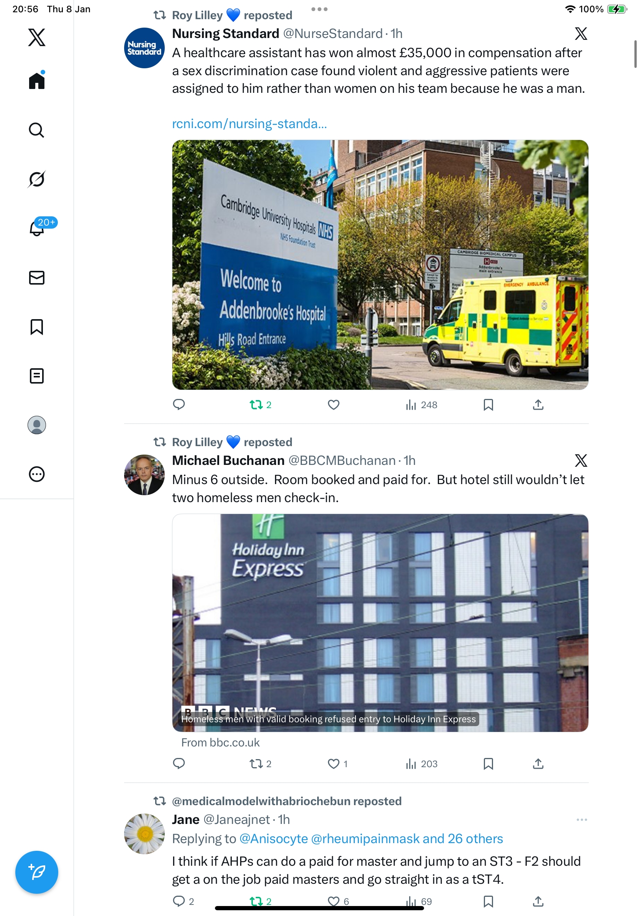Like the Nursing Standard post
Screen dimensions: 639x916
[333, 405]
